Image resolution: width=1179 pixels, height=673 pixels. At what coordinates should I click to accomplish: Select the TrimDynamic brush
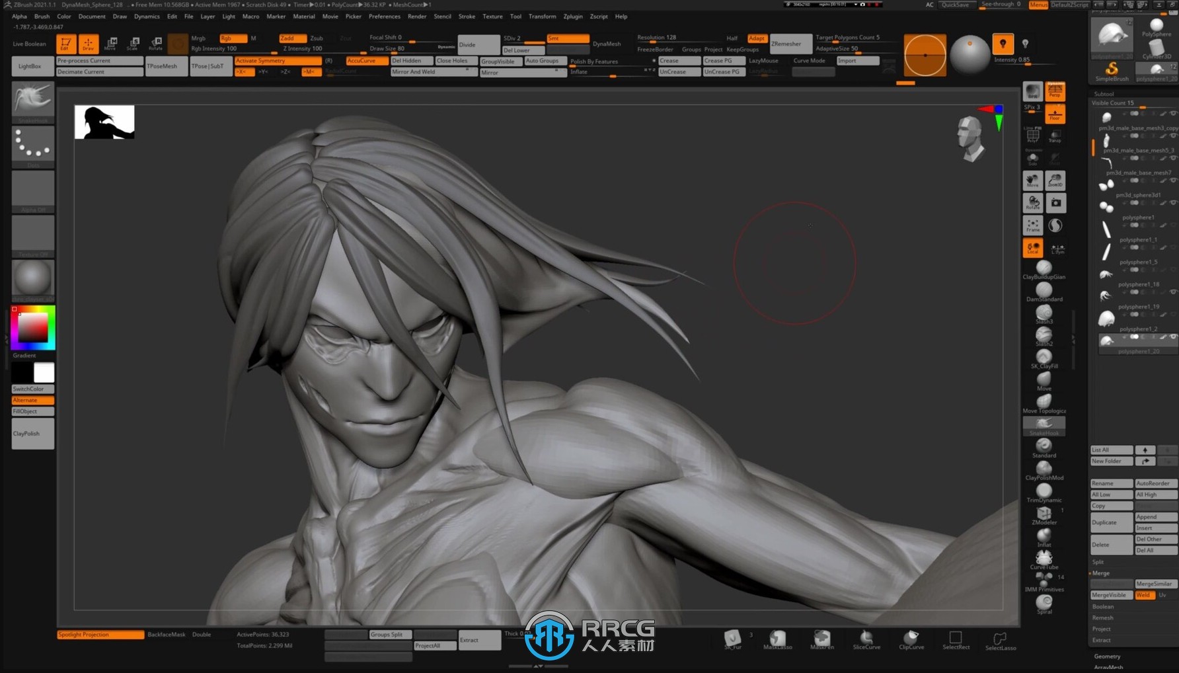[x=1044, y=493]
